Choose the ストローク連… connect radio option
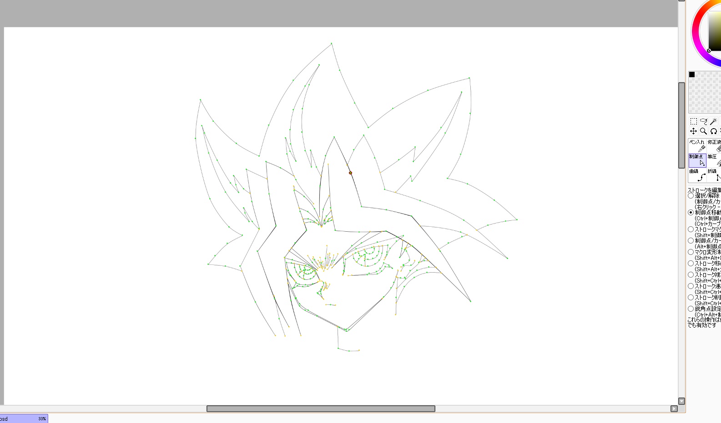This screenshot has width=721, height=423. (x=691, y=286)
